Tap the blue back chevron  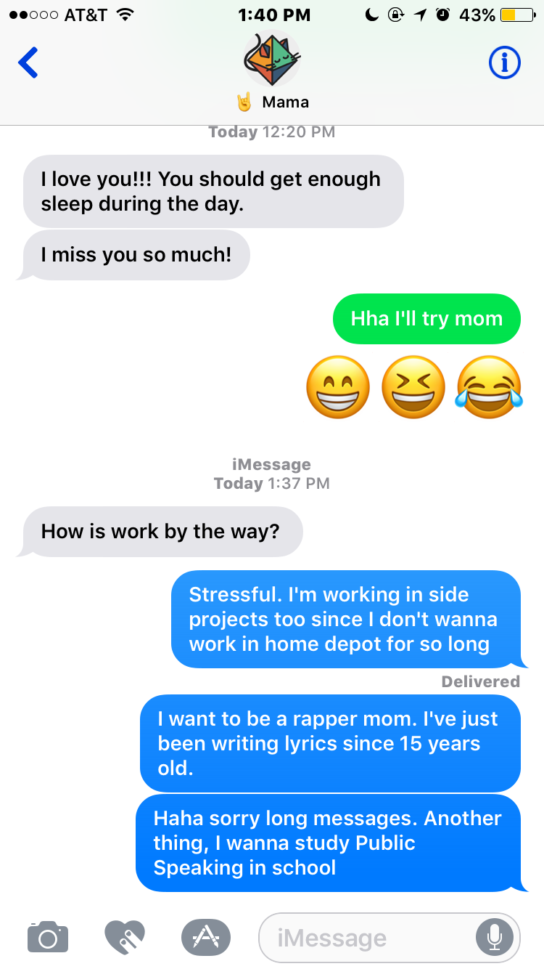pos(28,63)
